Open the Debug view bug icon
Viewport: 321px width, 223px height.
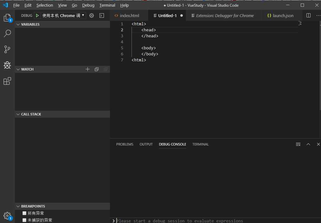coord(7,65)
